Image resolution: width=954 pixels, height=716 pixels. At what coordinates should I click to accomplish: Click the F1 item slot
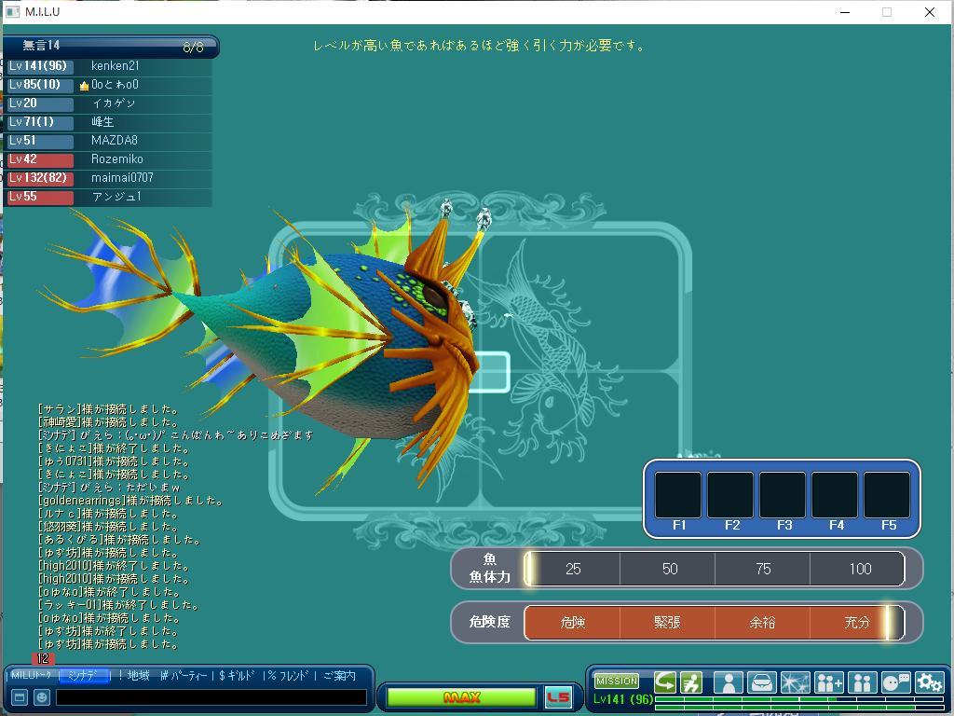click(678, 495)
